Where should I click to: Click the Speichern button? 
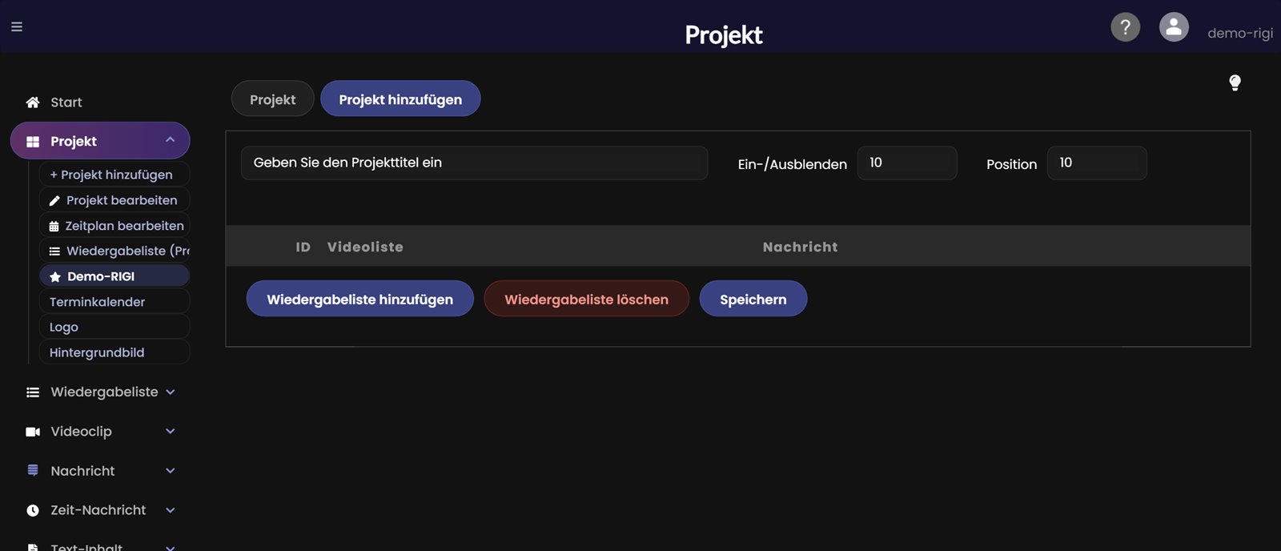click(753, 299)
